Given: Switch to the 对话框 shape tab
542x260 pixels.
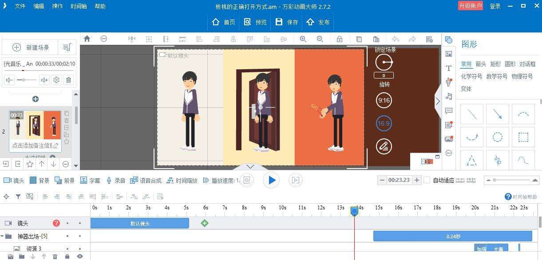Looking at the screenshot, I should coord(527,64).
